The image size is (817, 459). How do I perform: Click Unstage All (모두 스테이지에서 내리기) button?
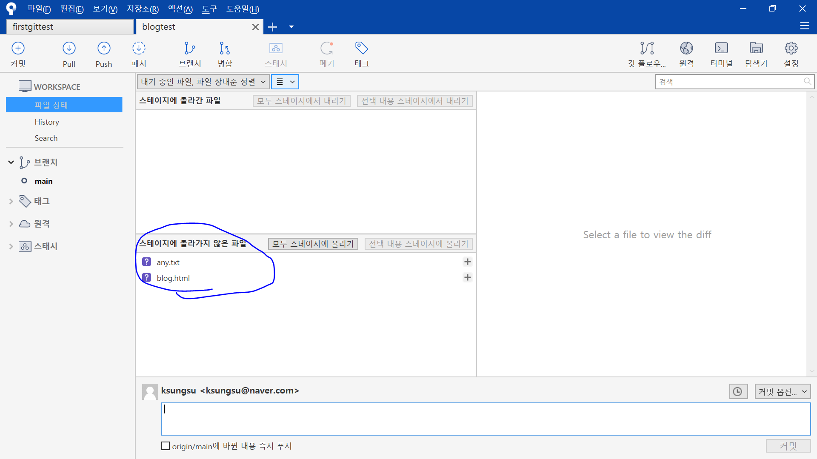301,101
